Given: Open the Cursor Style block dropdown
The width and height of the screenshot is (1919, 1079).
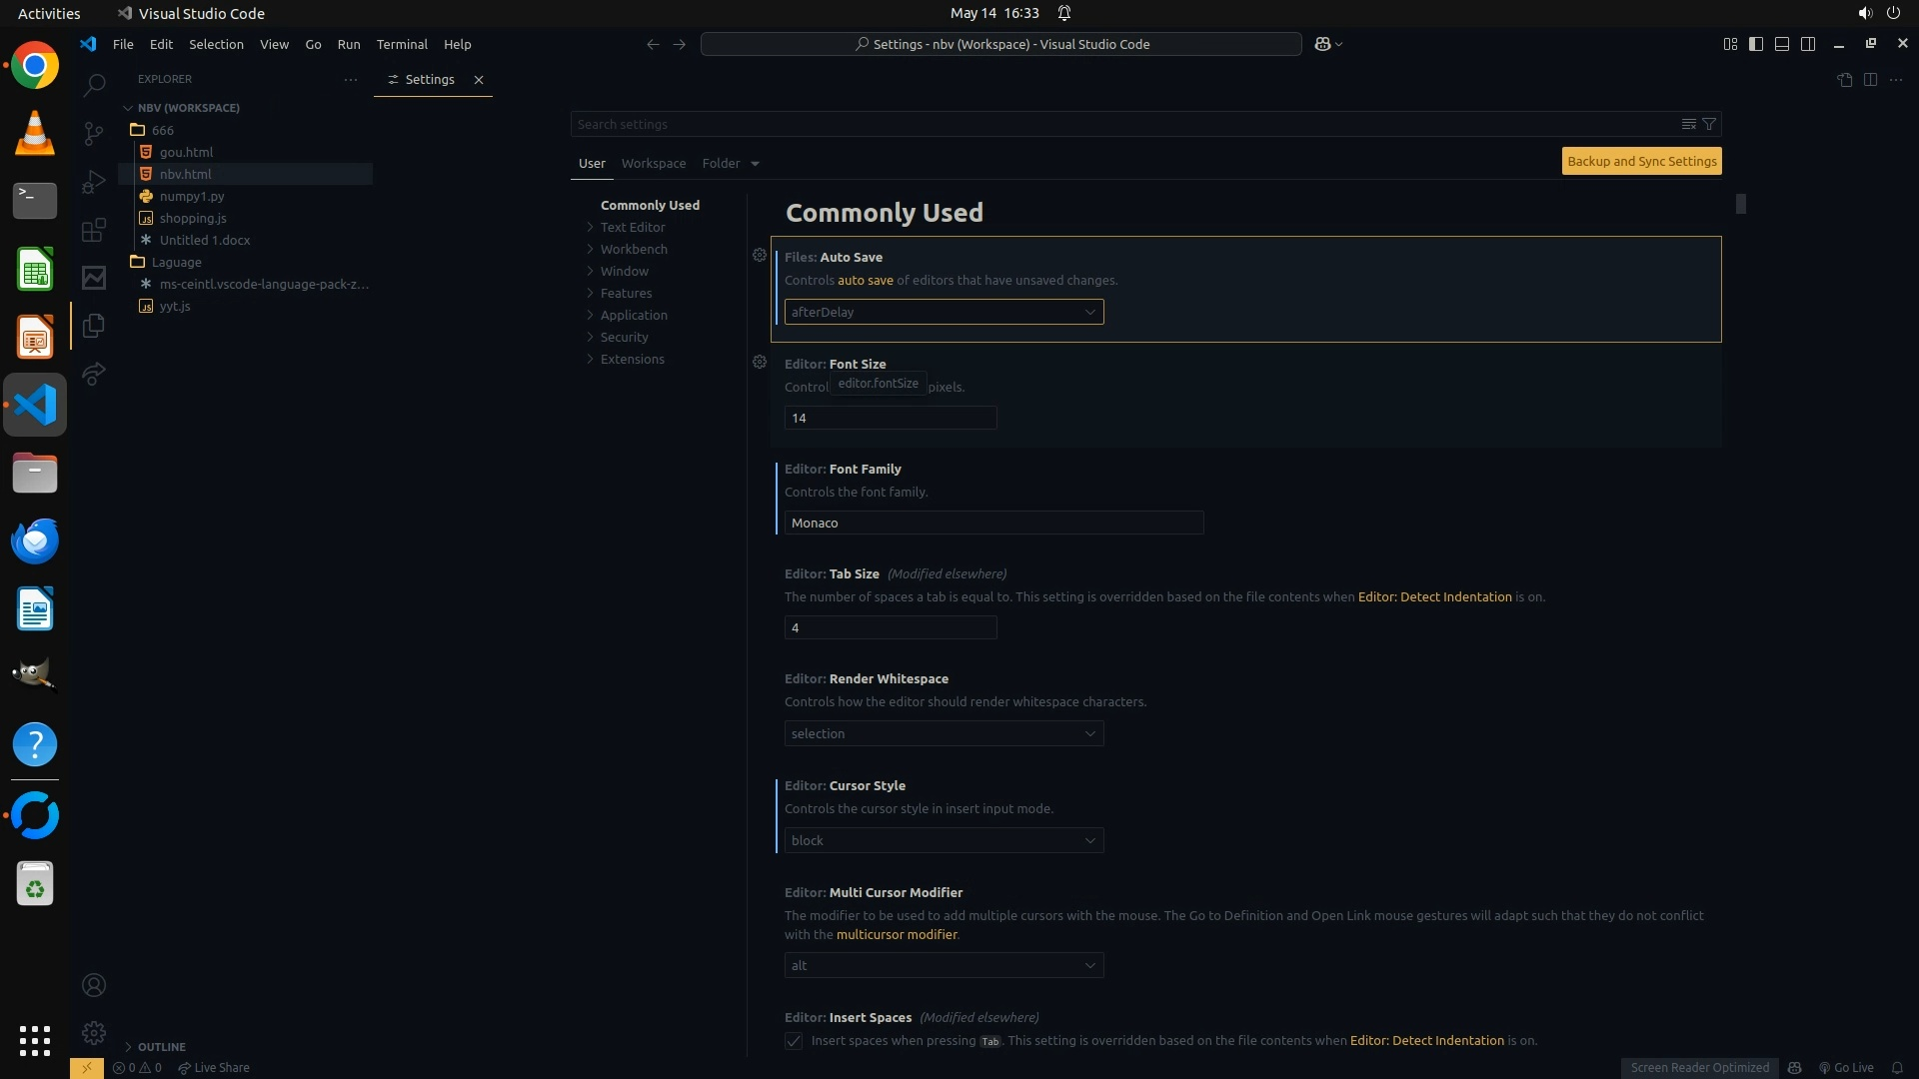Looking at the screenshot, I should [x=944, y=840].
